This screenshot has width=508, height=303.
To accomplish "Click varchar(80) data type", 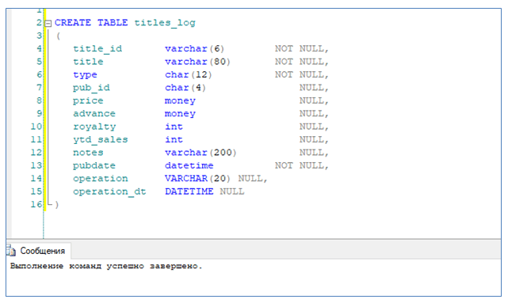I will point(197,62).
